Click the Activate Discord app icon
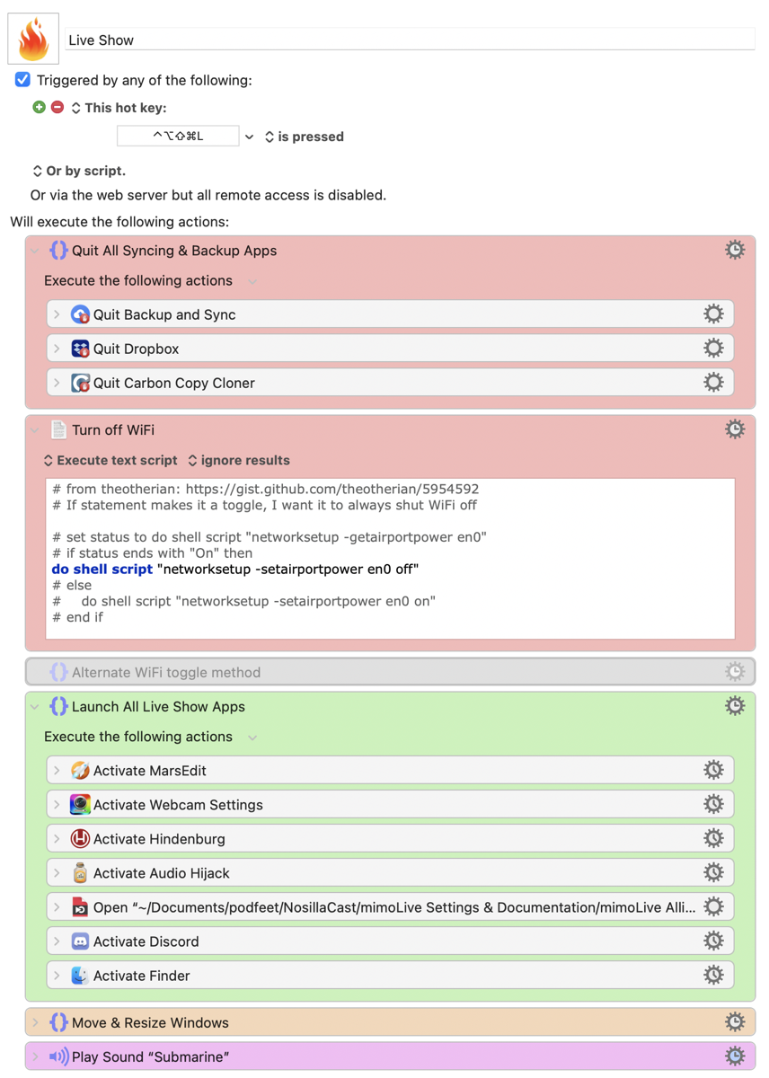769x1078 pixels. 80,941
